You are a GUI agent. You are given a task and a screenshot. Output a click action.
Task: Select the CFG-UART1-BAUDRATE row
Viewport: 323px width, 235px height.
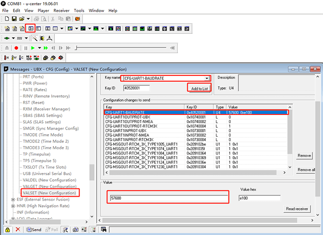point(196,113)
